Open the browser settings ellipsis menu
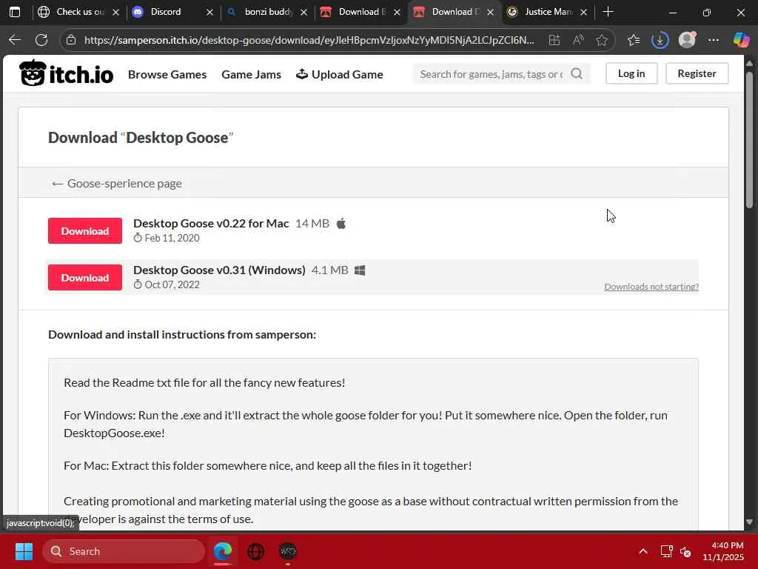 (714, 40)
